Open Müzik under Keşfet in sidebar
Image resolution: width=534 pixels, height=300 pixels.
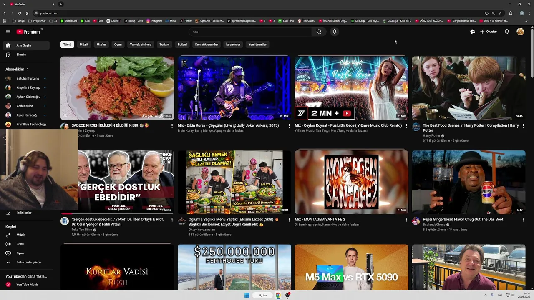[x=26, y=235]
